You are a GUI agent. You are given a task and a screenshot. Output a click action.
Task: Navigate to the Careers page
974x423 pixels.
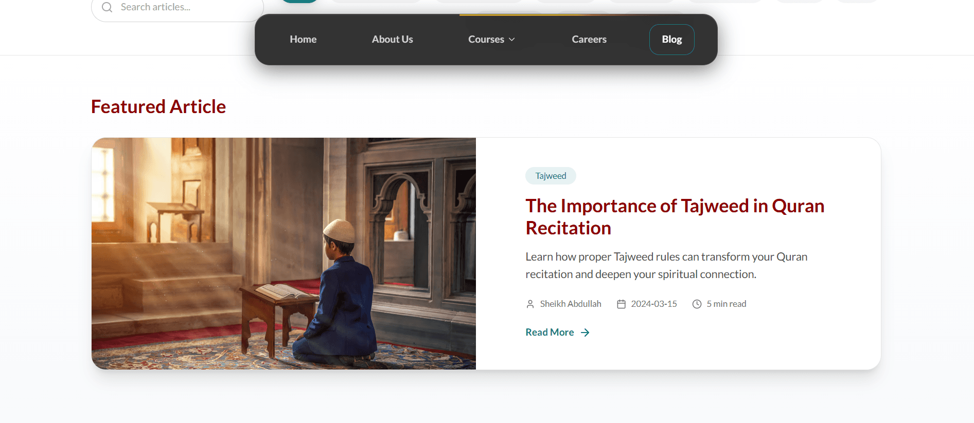pyautogui.click(x=589, y=40)
